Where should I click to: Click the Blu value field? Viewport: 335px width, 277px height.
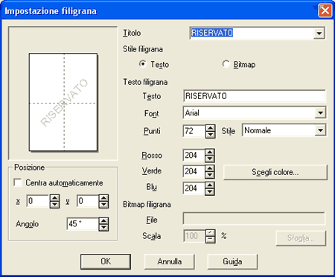click(194, 188)
